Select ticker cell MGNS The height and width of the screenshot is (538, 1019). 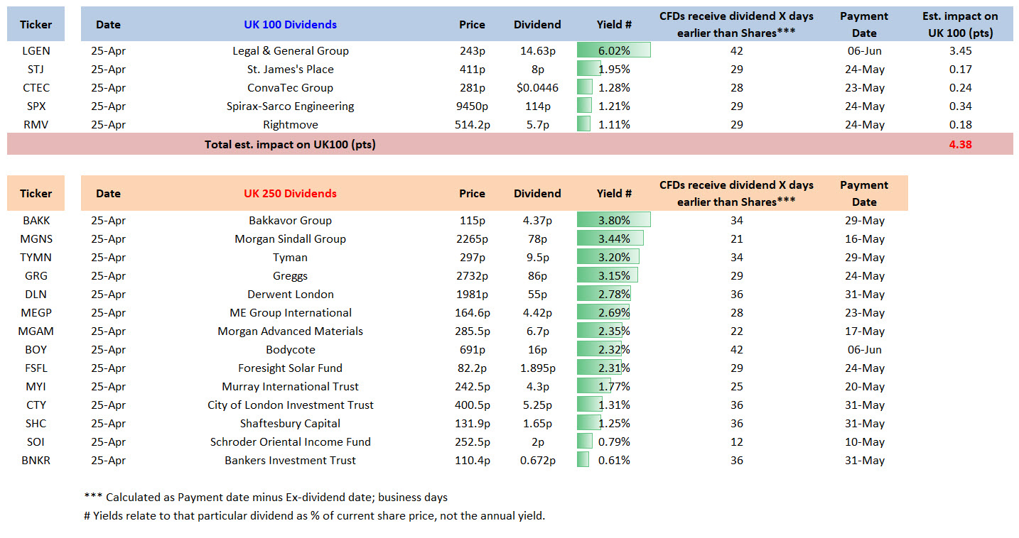pyautogui.click(x=36, y=238)
